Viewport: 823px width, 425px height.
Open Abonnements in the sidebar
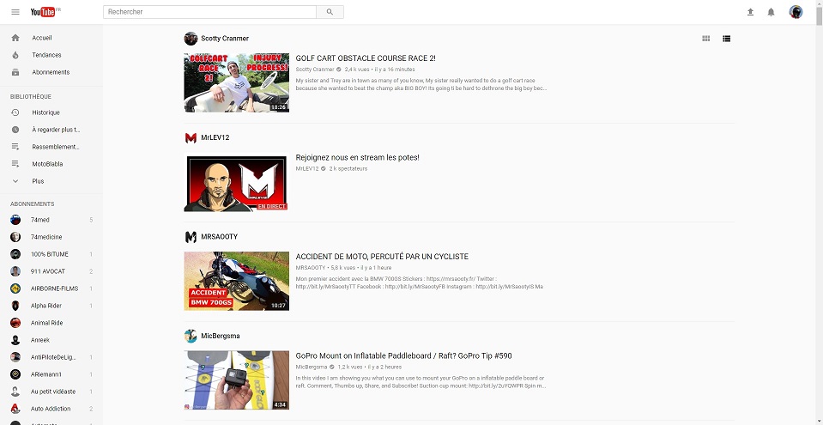tap(51, 72)
